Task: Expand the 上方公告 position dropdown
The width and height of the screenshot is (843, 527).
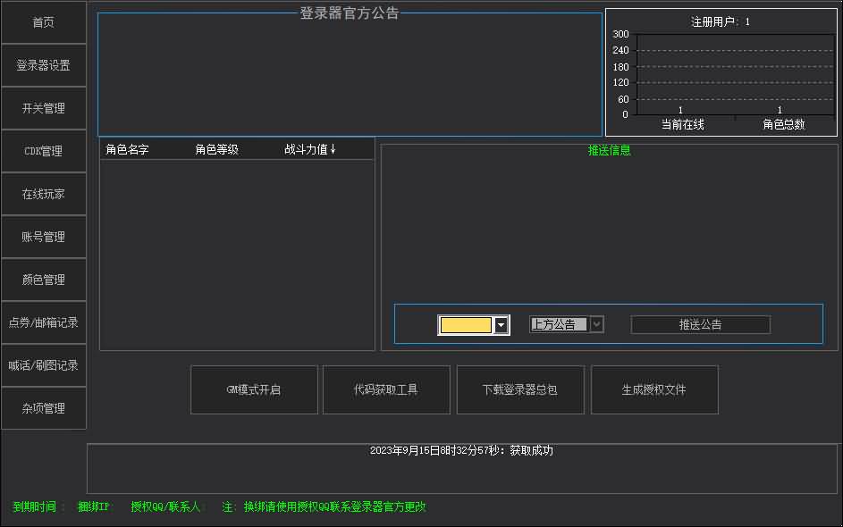Action: pos(595,324)
